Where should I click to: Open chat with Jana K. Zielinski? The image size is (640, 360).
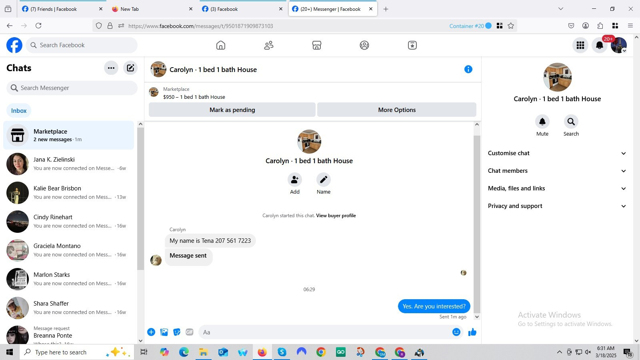click(68, 164)
